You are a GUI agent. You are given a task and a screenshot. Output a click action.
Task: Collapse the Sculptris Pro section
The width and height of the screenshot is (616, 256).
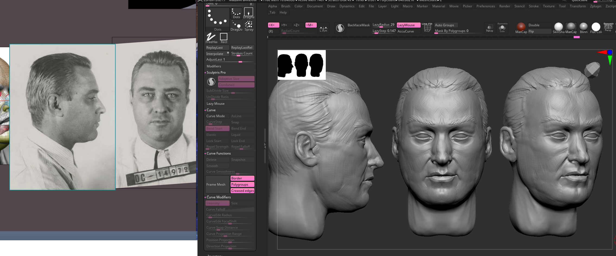[x=216, y=73]
